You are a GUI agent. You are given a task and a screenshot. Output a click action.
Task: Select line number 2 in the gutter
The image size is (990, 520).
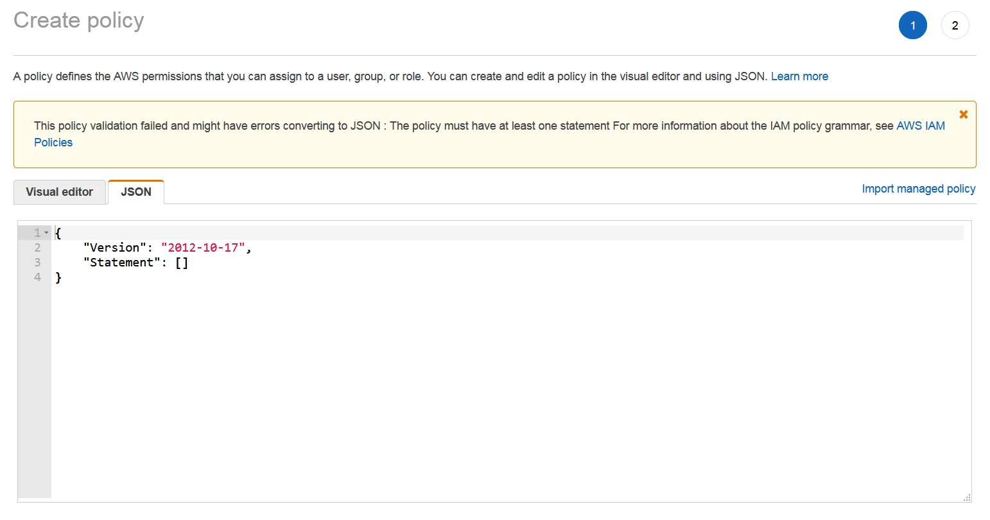pos(37,247)
